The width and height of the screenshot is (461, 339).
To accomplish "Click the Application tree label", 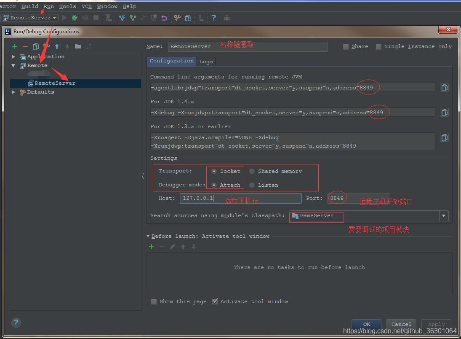I will tap(45, 56).
